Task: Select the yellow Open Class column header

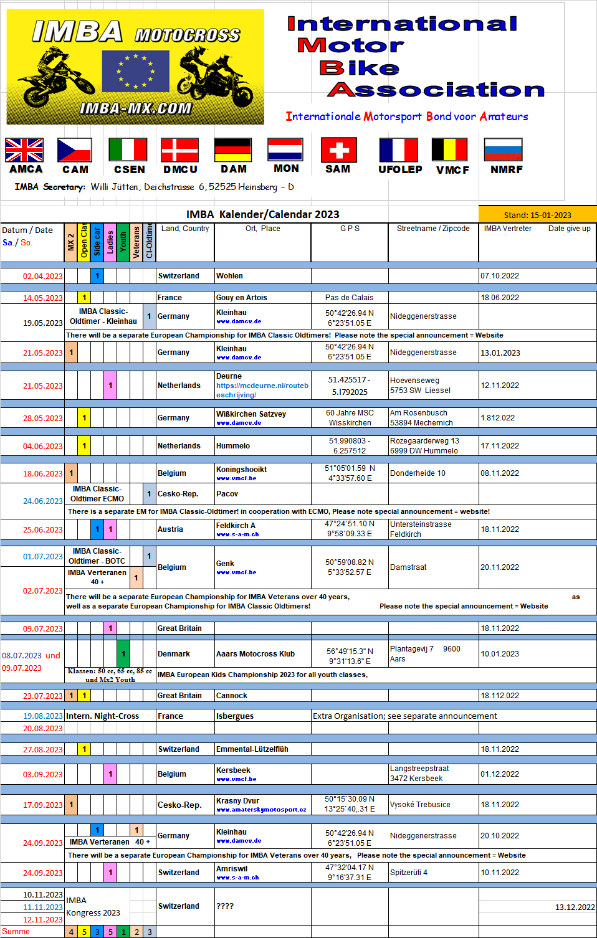Action: 84,242
